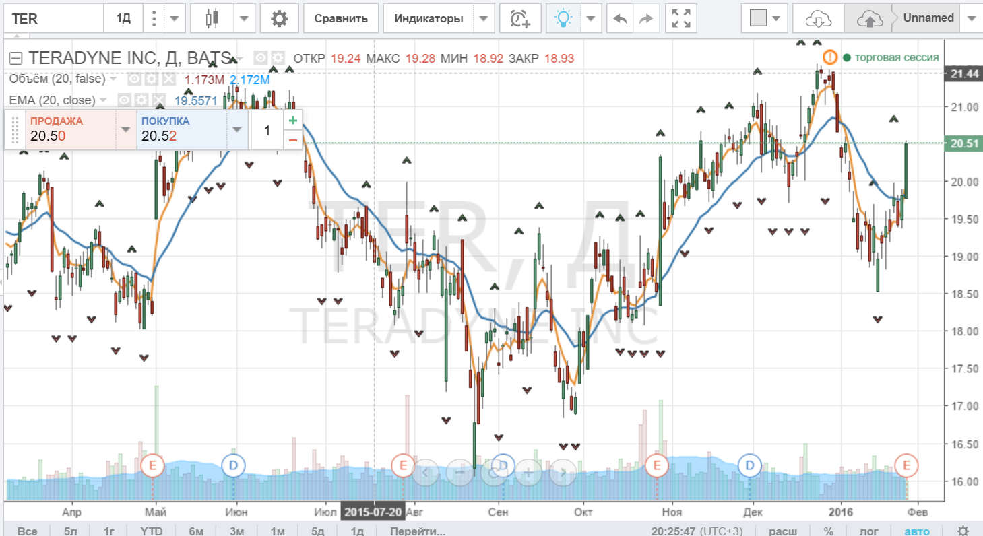983x536 pixels.
Task: Open the dividend D marker near Дек
Action: (x=750, y=465)
